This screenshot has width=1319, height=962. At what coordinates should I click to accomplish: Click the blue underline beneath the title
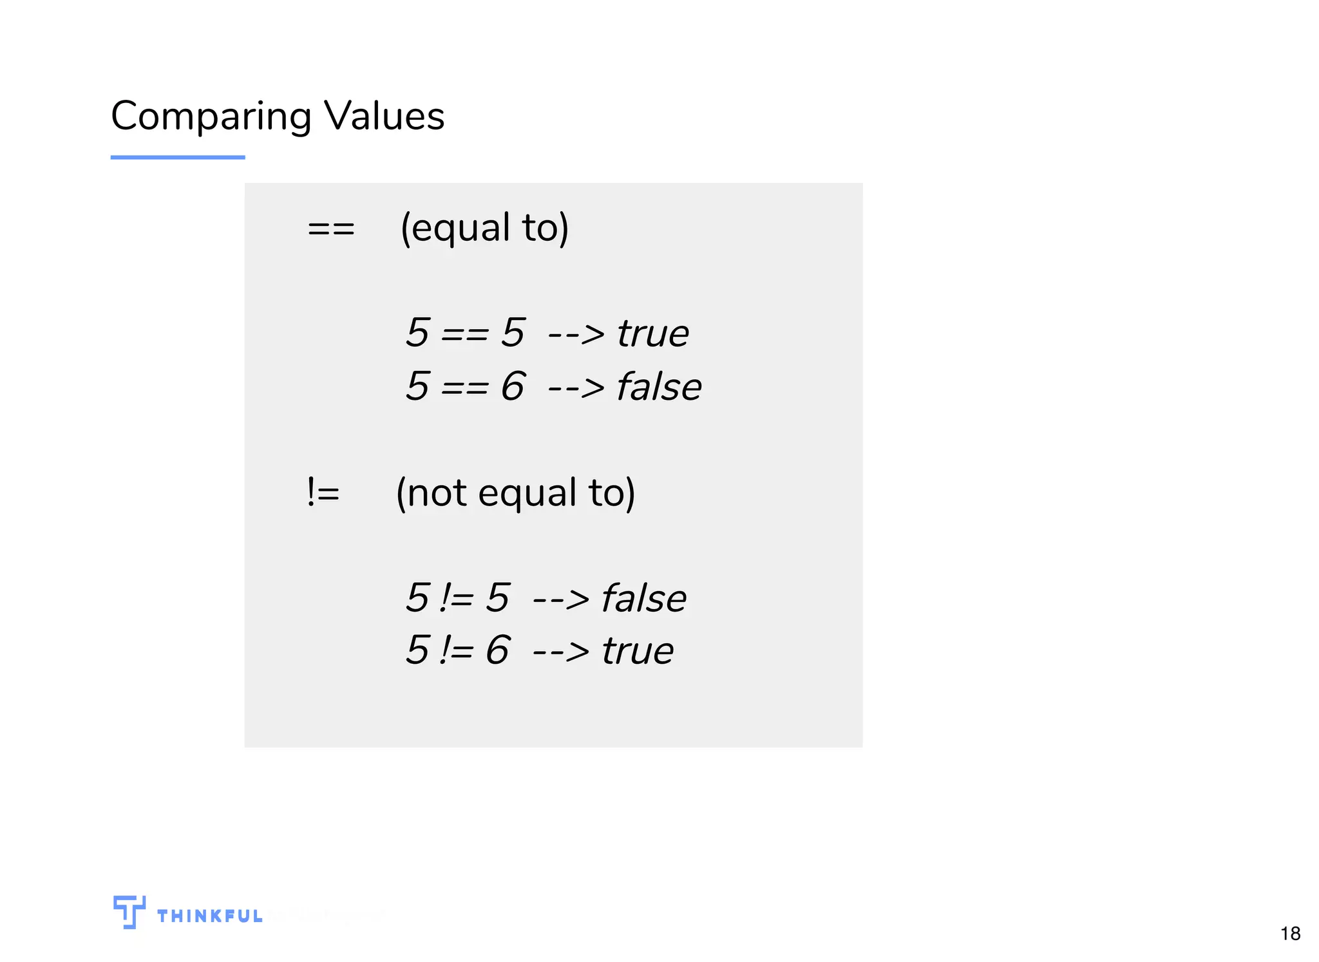178,157
